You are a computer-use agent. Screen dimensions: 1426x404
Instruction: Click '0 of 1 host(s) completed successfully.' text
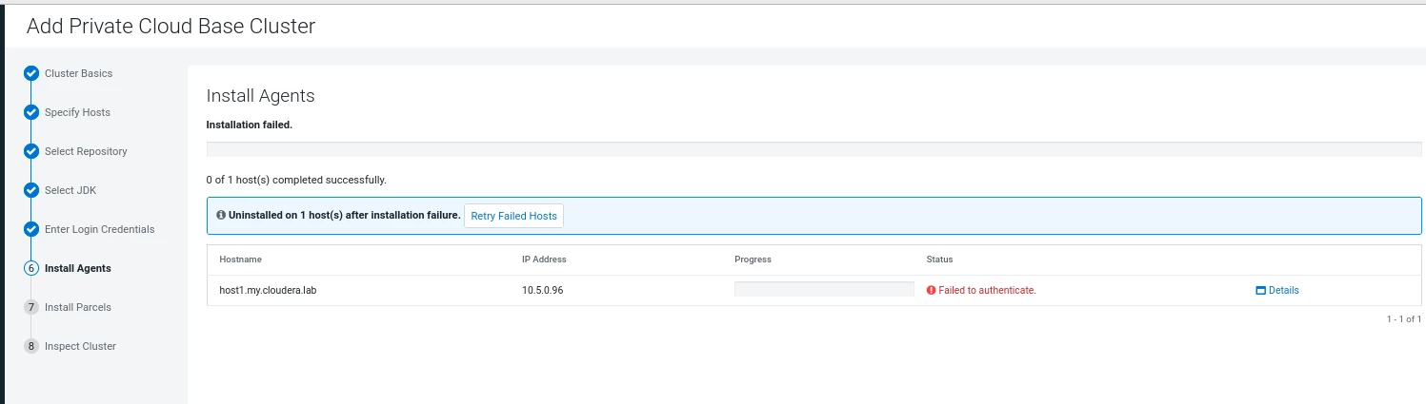click(296, 180)
